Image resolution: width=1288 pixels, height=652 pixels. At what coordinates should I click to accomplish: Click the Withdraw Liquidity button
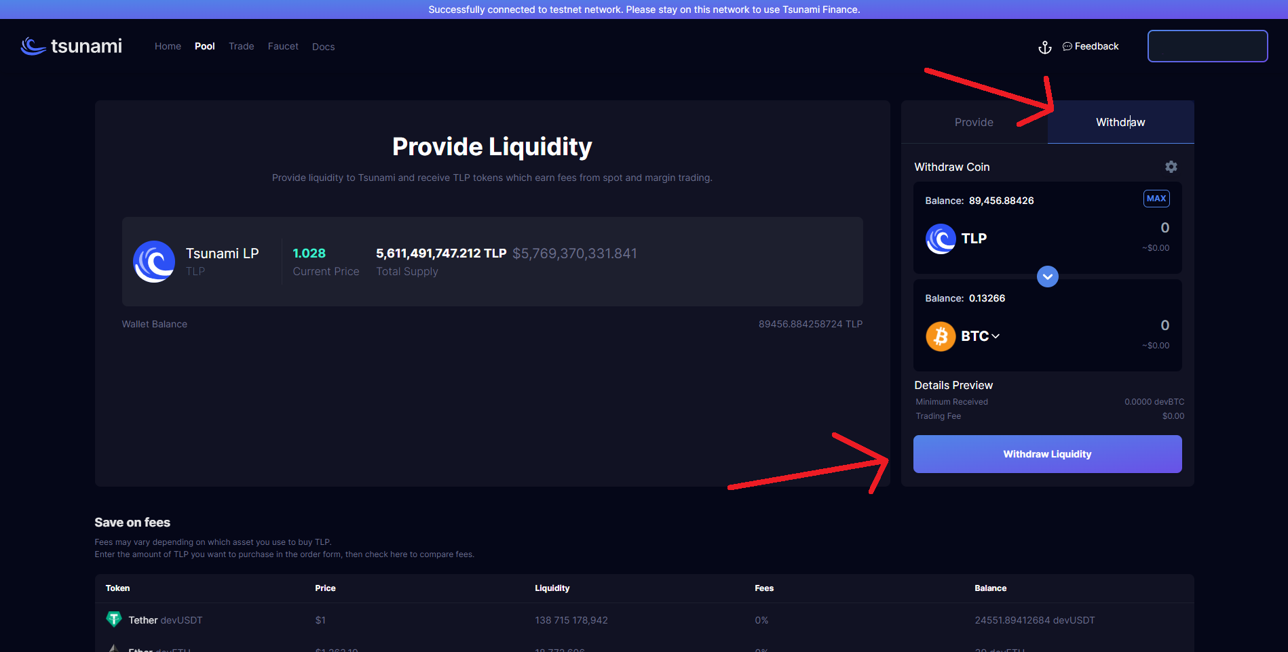tap(1048, 454)
